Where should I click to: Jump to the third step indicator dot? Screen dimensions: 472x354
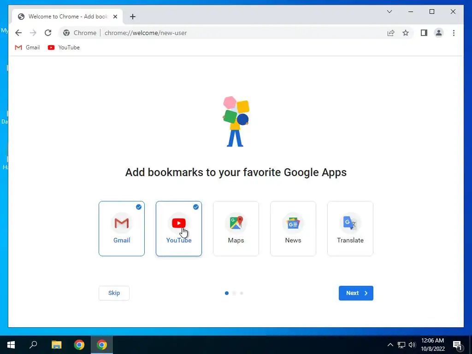pos(242,293)
